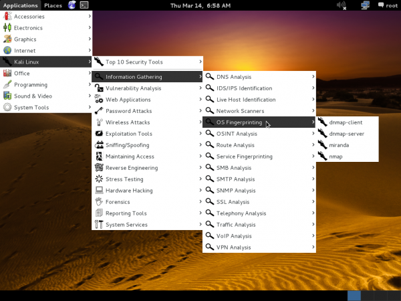Image resolution: width=401 pixels, height=301 pixels.
Task: Open the VPN Analysis entry
Action: tap(259, 247)
